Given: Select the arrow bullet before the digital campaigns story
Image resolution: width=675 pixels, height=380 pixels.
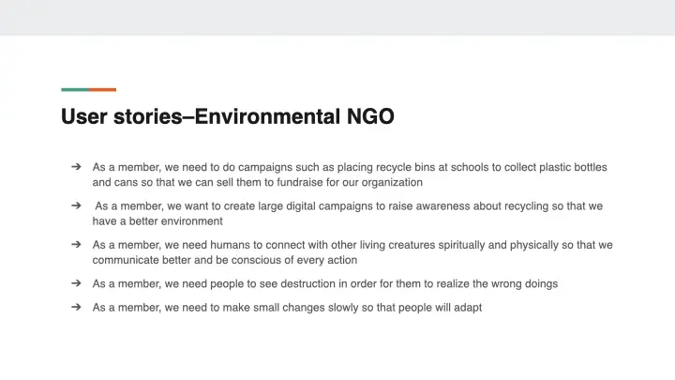Looking at the screenshot, I should (x=75, y=205).
